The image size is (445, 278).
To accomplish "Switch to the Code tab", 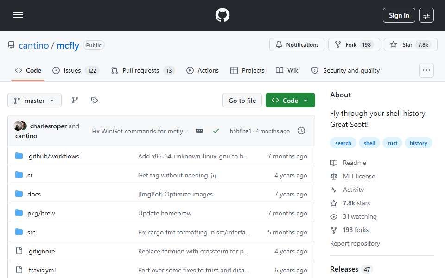I will pos(28,70).
